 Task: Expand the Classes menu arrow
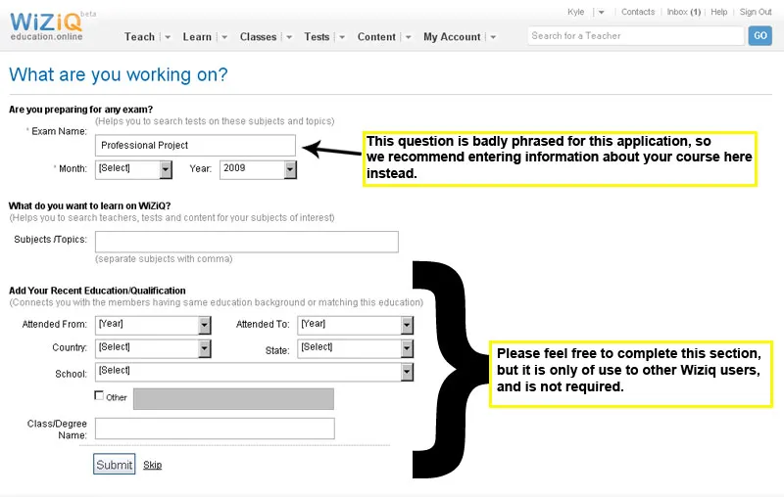tap(289, 37)
